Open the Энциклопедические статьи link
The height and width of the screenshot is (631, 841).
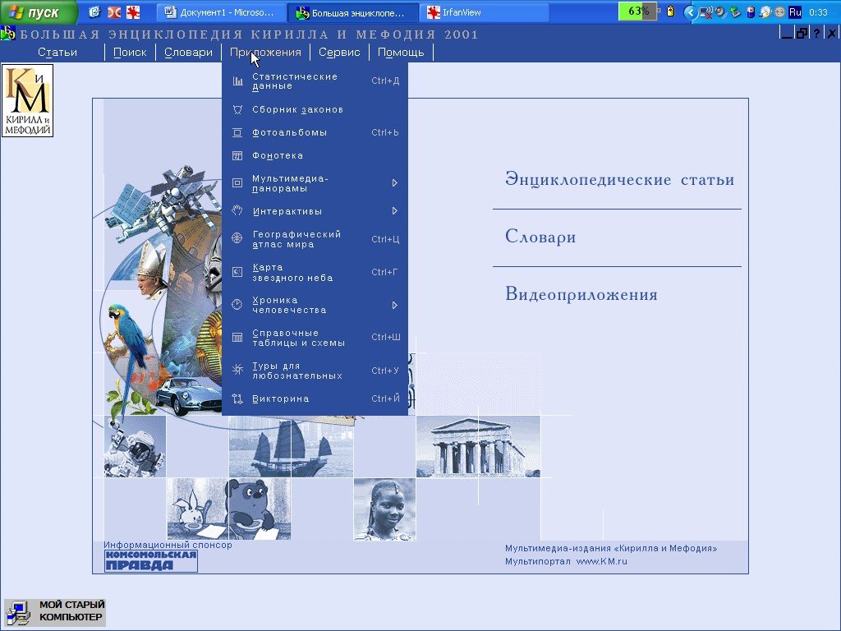619,180
